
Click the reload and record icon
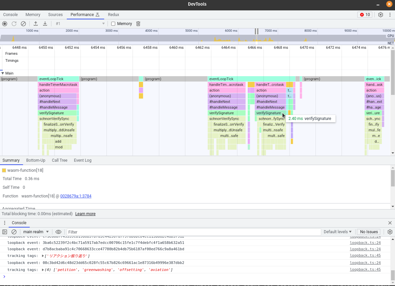pyautogui.click(x=14, y=24)
